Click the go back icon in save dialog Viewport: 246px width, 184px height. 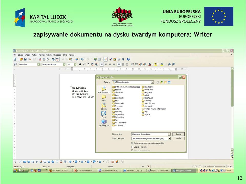point(158,82)
